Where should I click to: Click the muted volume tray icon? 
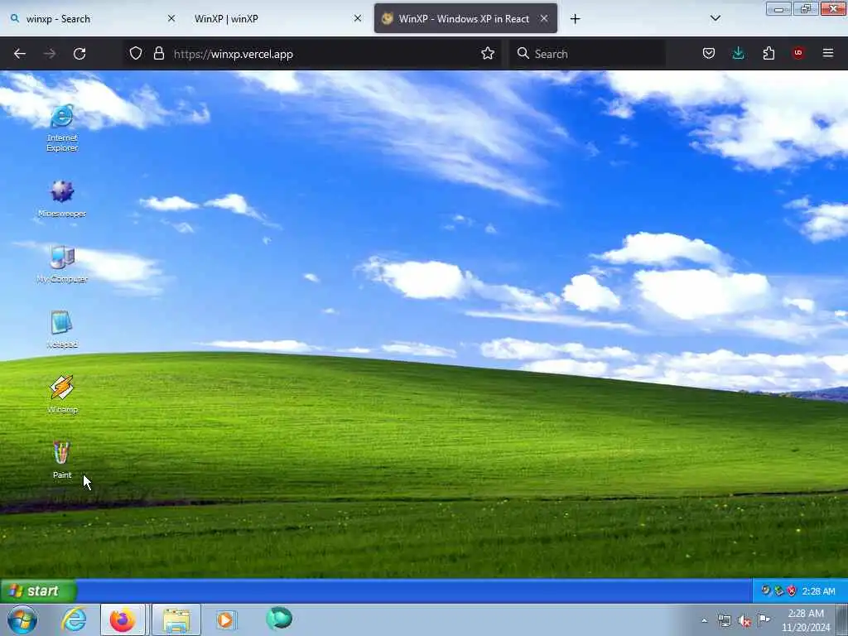pyautogui.click(x=744, y=621)
